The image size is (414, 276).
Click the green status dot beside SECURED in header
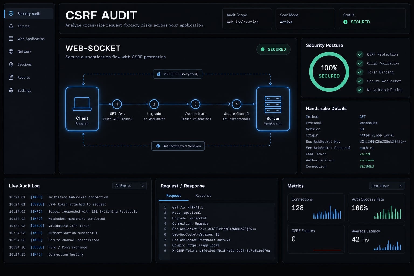(345, 22)
